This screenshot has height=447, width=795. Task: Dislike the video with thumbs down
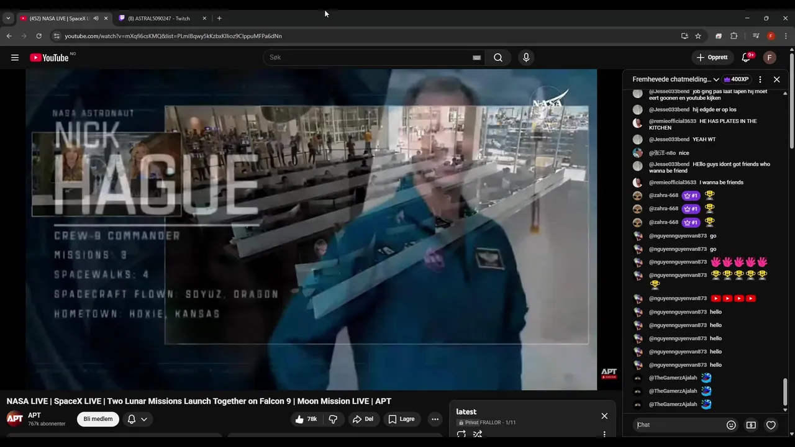pyautogui.click(x=333, y=419)
